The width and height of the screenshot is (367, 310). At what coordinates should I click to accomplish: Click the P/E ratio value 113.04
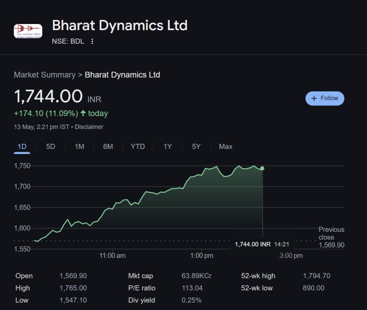[192, 288]
